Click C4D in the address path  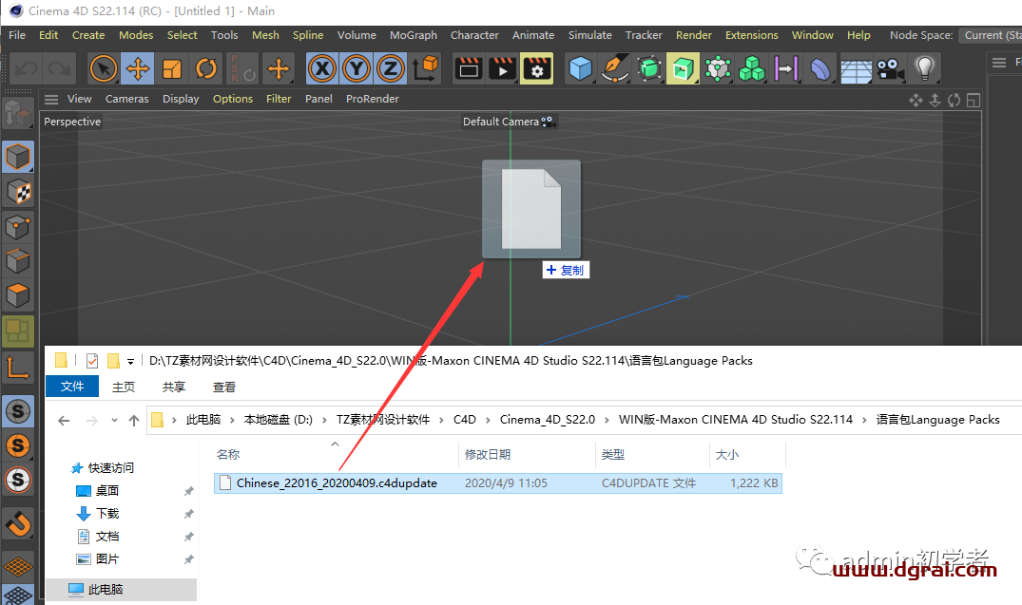click(x=465, y=420)
